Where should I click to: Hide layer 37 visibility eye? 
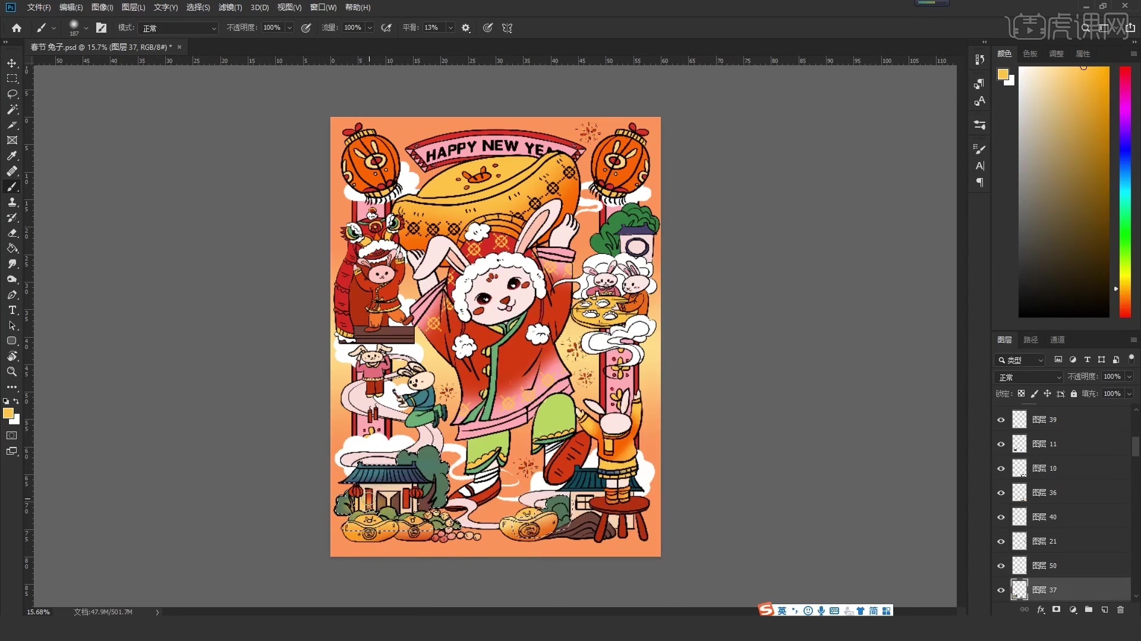(1001, 590)
